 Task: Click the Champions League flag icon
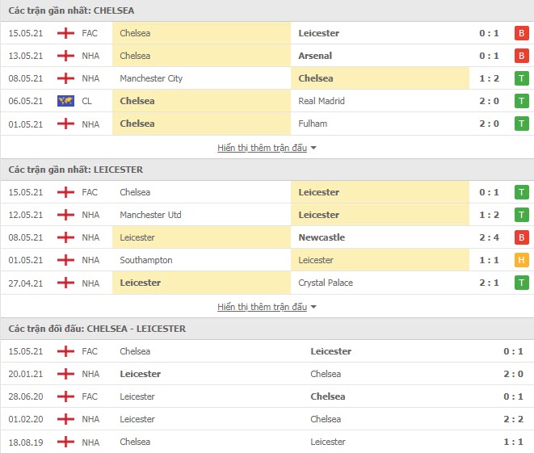coord(65,101)
